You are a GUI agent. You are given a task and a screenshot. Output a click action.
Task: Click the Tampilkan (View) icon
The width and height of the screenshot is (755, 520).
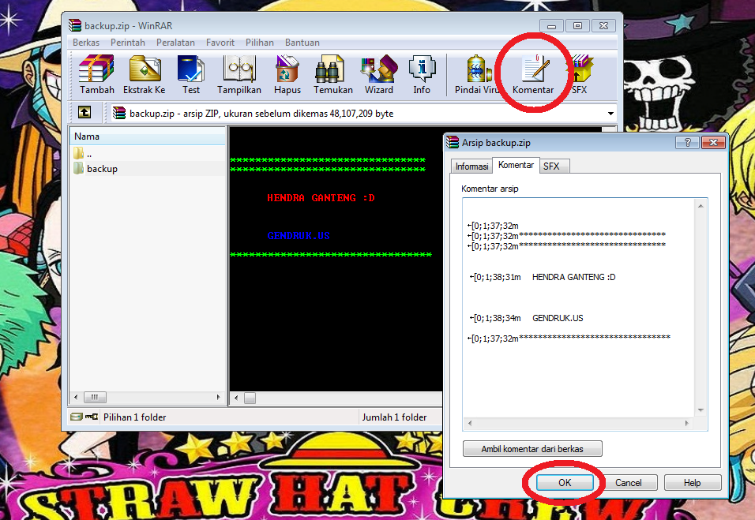[239, 74]
